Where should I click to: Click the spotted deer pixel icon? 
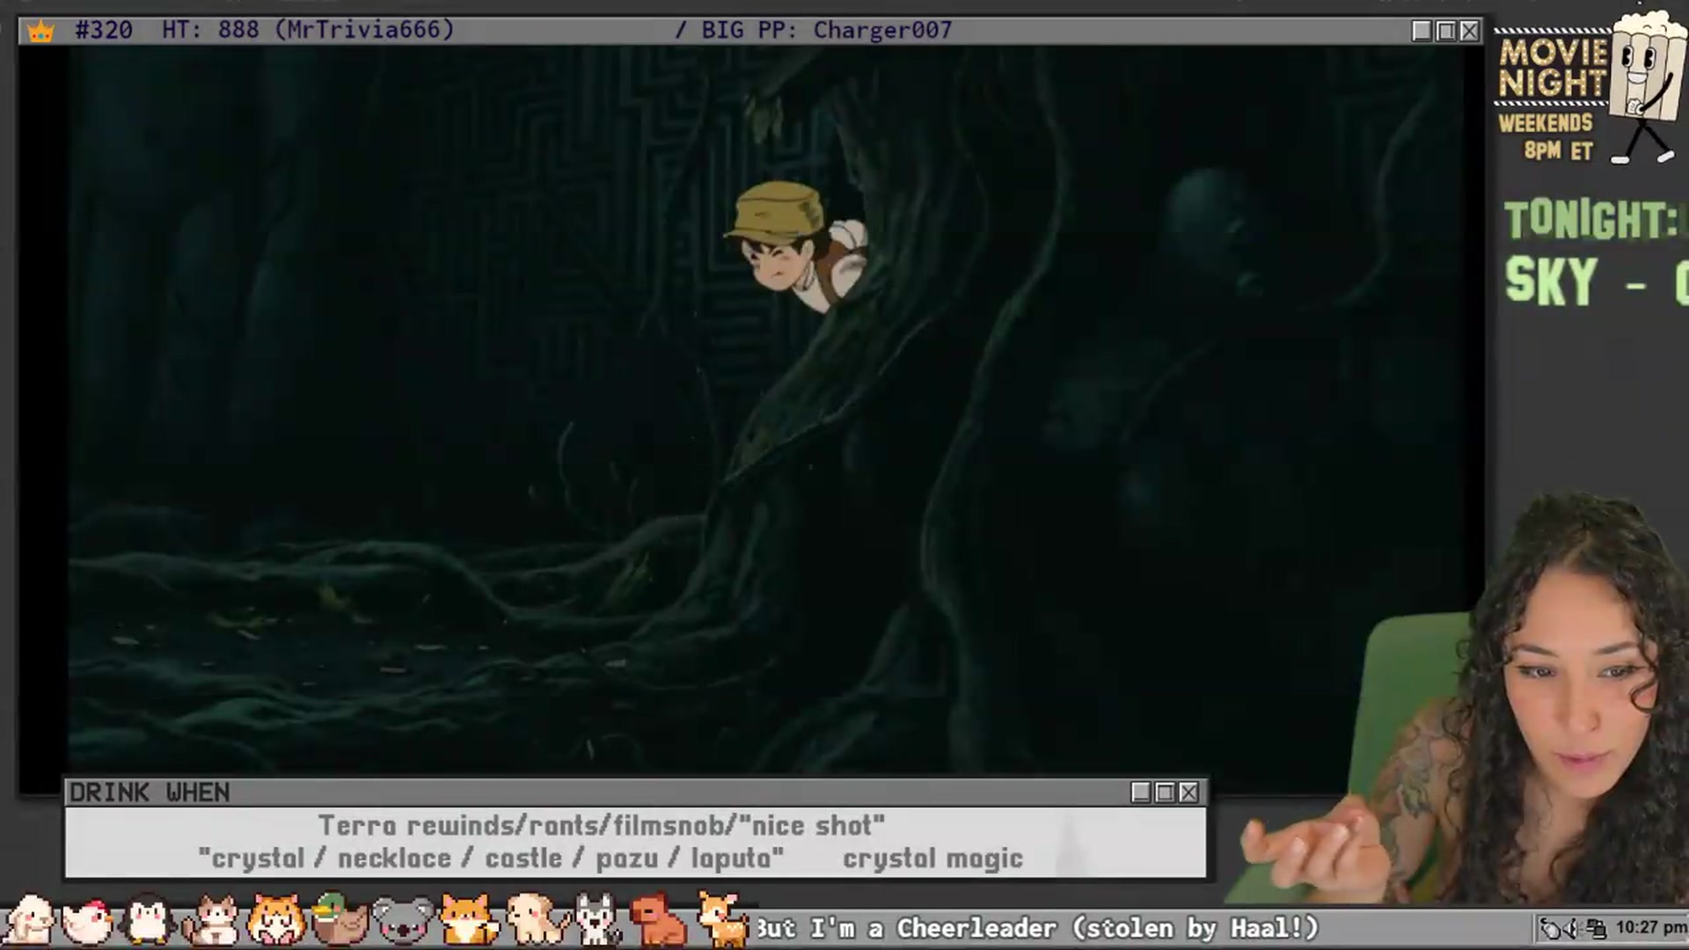coord(722,920)
